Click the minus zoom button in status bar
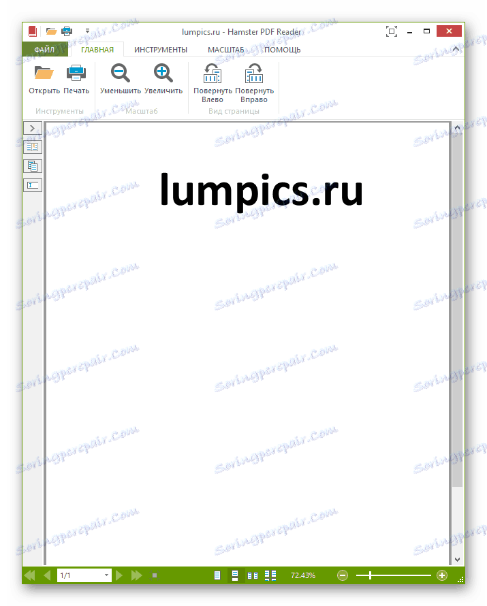 tap(343, 575)
